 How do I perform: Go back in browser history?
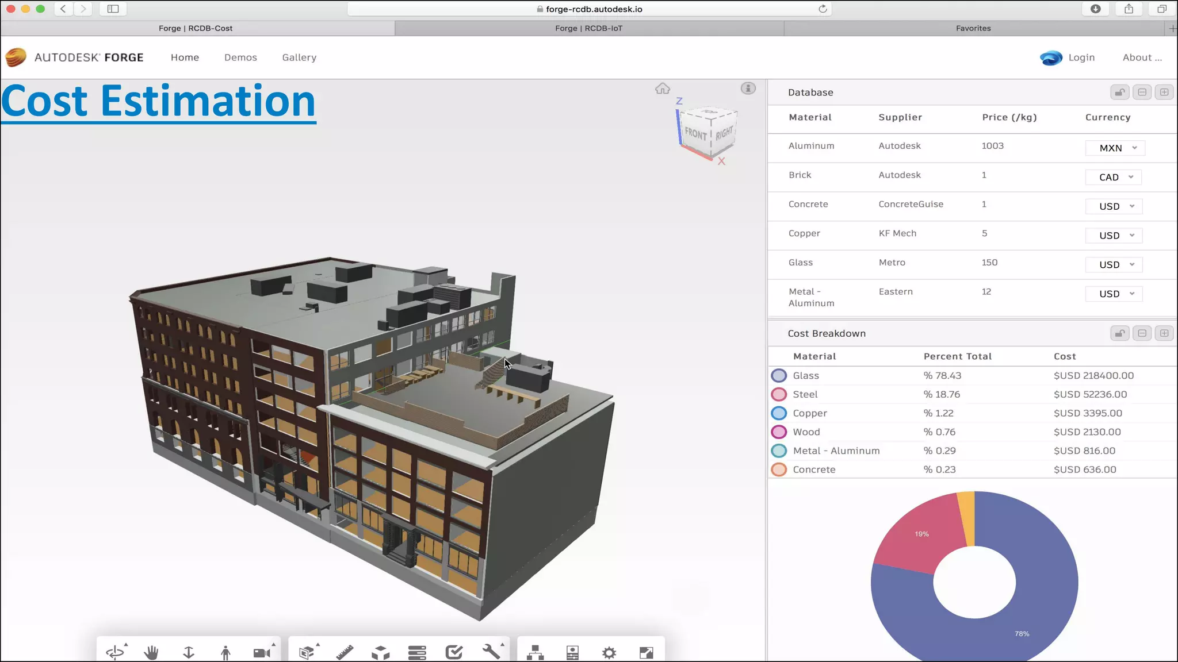(x=63, y=9)
